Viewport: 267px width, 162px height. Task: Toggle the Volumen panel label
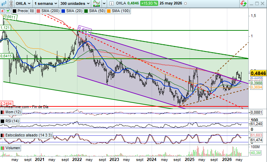point(10,148)
